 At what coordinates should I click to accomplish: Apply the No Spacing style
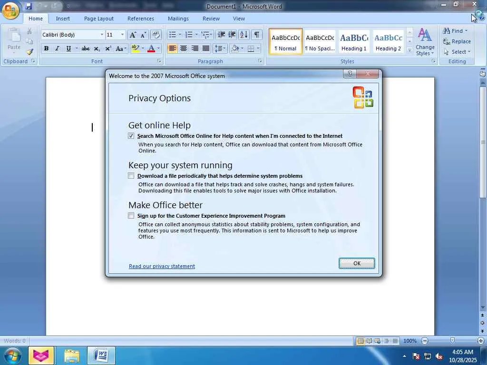(x=320, y=42)
